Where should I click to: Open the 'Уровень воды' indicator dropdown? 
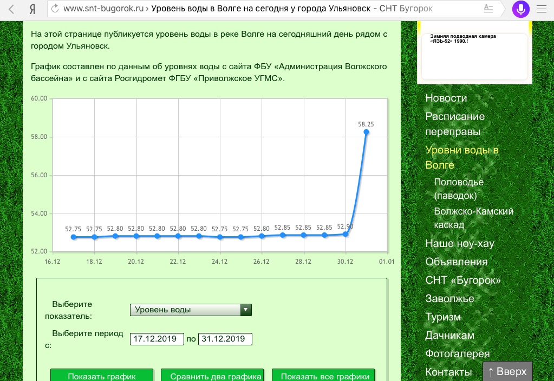[191, 310]
